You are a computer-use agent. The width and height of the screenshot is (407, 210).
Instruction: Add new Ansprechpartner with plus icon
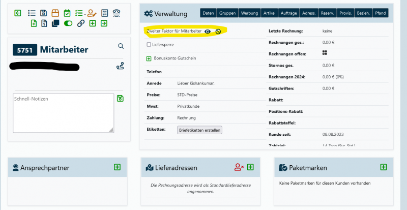pos(117,167)
